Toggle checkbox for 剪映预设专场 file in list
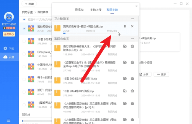 pyautogui.click(x=24, y=29)
